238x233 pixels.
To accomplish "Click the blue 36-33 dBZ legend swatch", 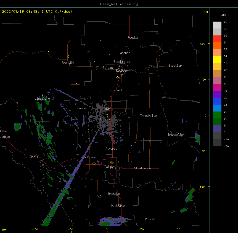I will pos(217,101).
